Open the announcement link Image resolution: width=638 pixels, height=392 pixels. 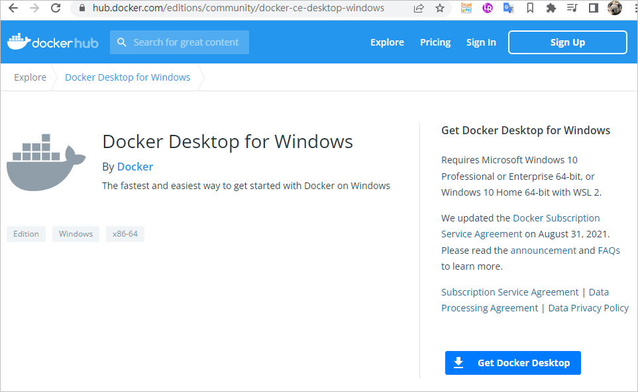(543, 251)
